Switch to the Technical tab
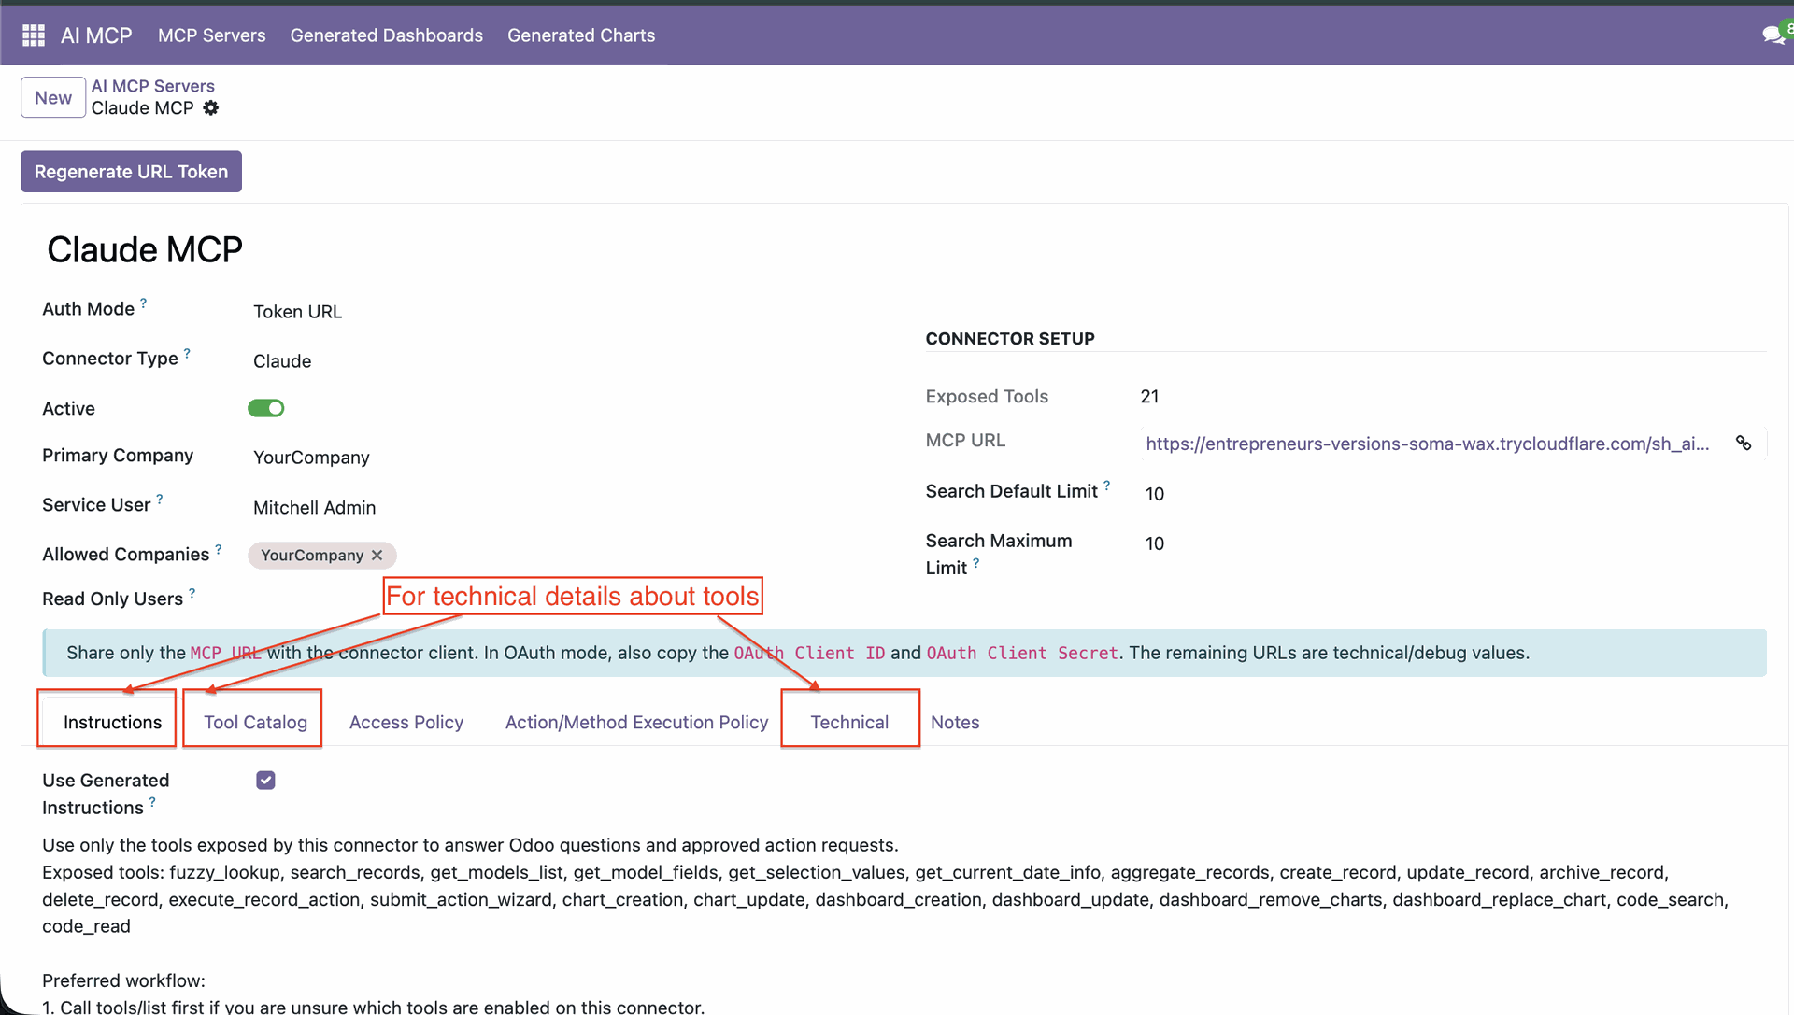 pyautogui.click(x=849, y=722)
